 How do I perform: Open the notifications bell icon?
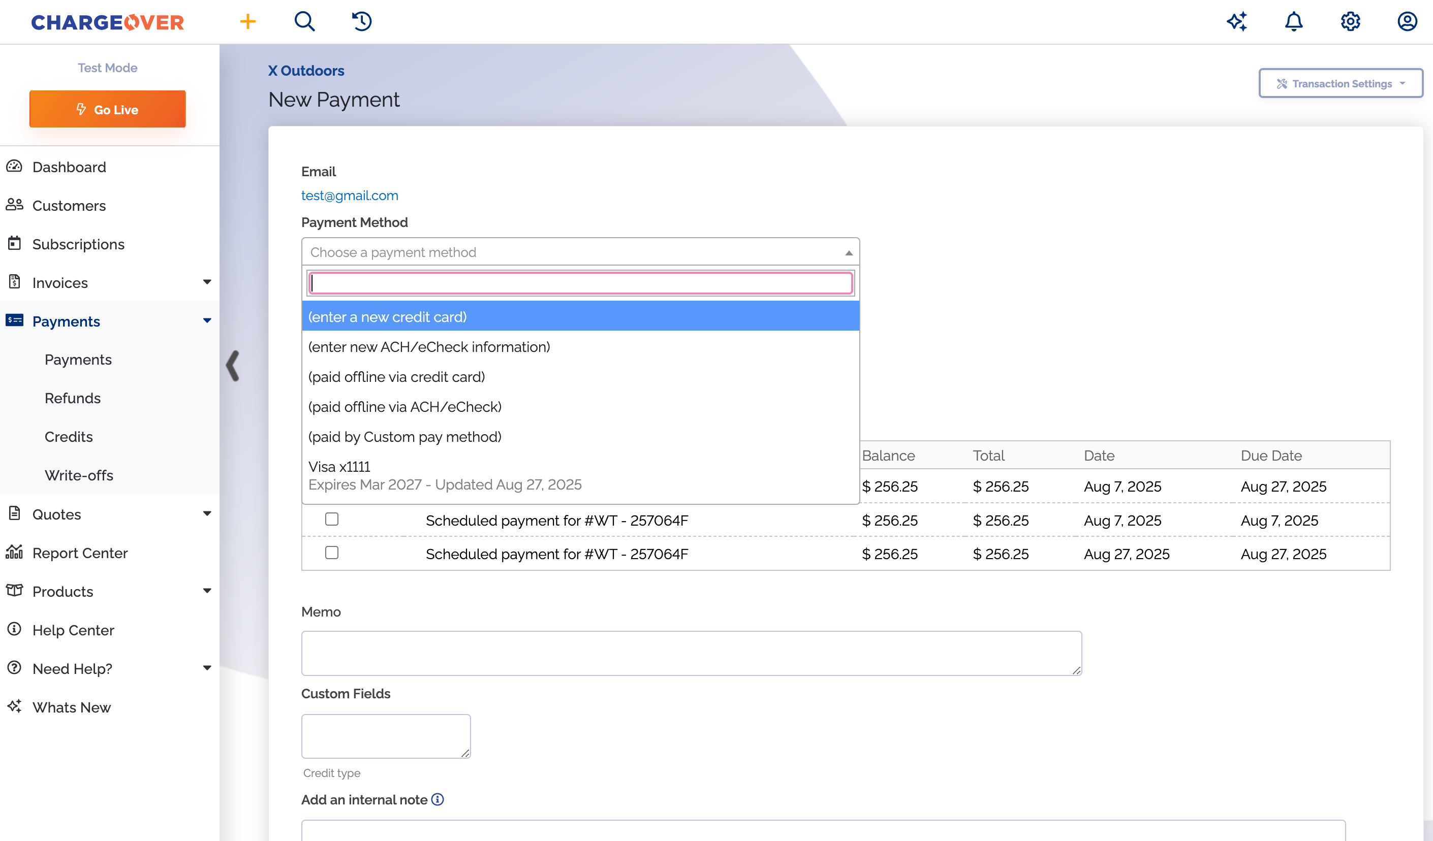1294,22
